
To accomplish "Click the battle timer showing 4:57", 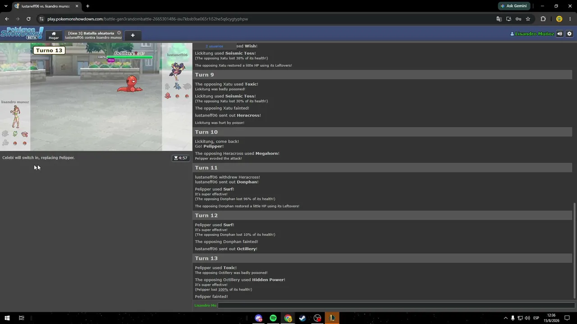I will (180, 158).
